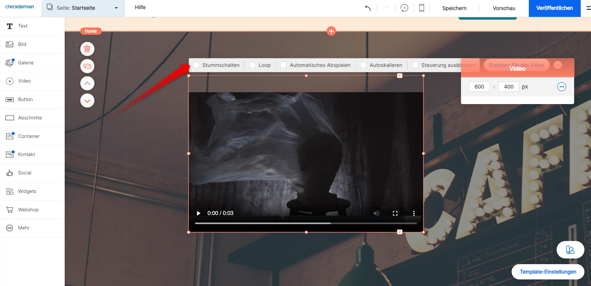Click the Hilfe menu item
Image resolution: width=591 pixels, height=286 pixels.
click(x=140, y=8)
